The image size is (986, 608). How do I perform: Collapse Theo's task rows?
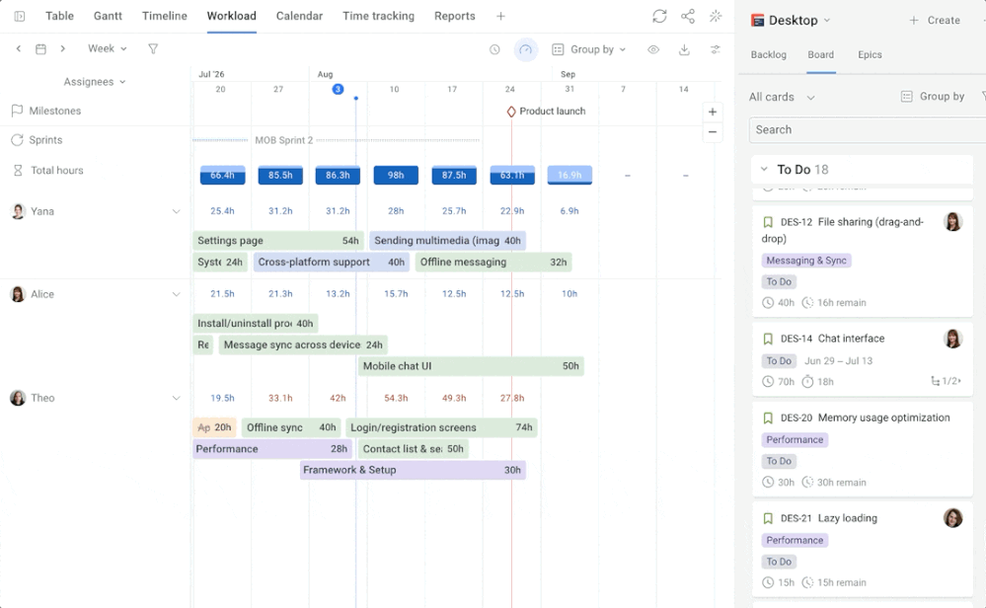(x=176, y=398)
